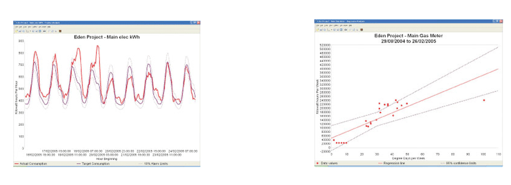Click the date range '29/08/2004 to 26/02/2005'
This screenshot has height=185, width=511.
click(x=409, y=41)
